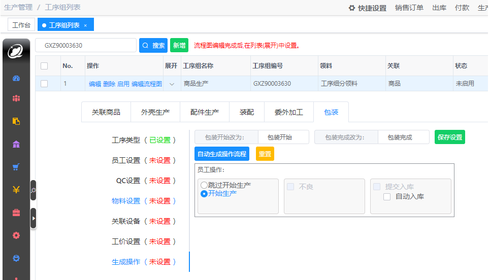The height and width of the screenshot is (280, 489).
Task: Open the purple warehouse sidebar icon
Action: click(16, 144)
